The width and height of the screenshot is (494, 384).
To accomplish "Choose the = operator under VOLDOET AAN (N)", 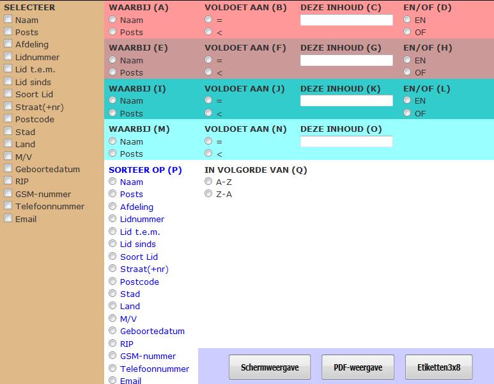I will click(208, 141).
